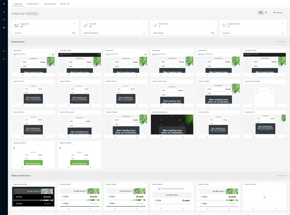
Task: Expand the sidebar list menu item
Action: point(4,20)
